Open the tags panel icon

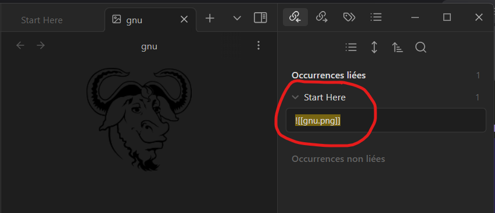tap(349, 17)
